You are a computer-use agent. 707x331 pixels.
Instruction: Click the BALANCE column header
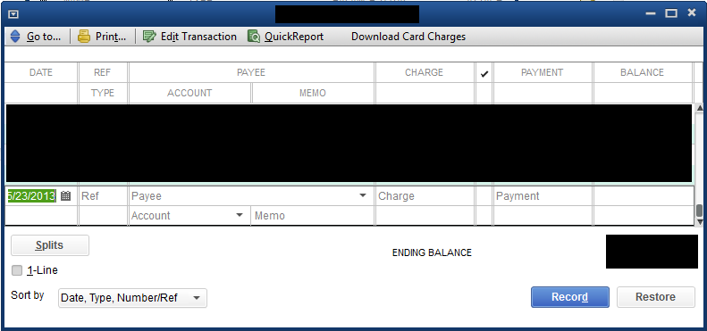(x=642, y=72)
